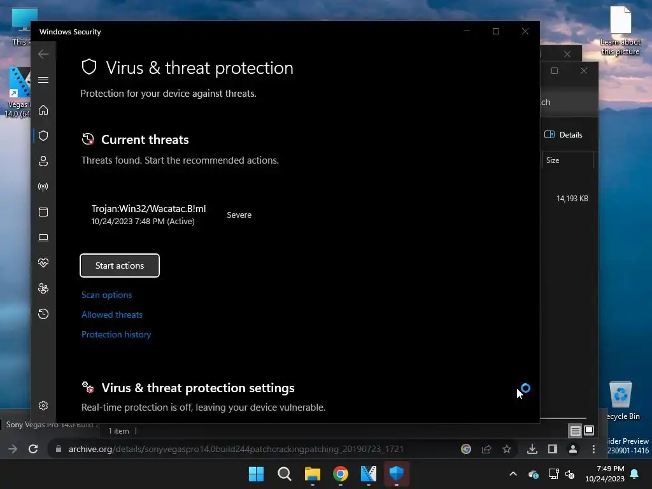Click the Severe threat level label

(x=239, y=215)
